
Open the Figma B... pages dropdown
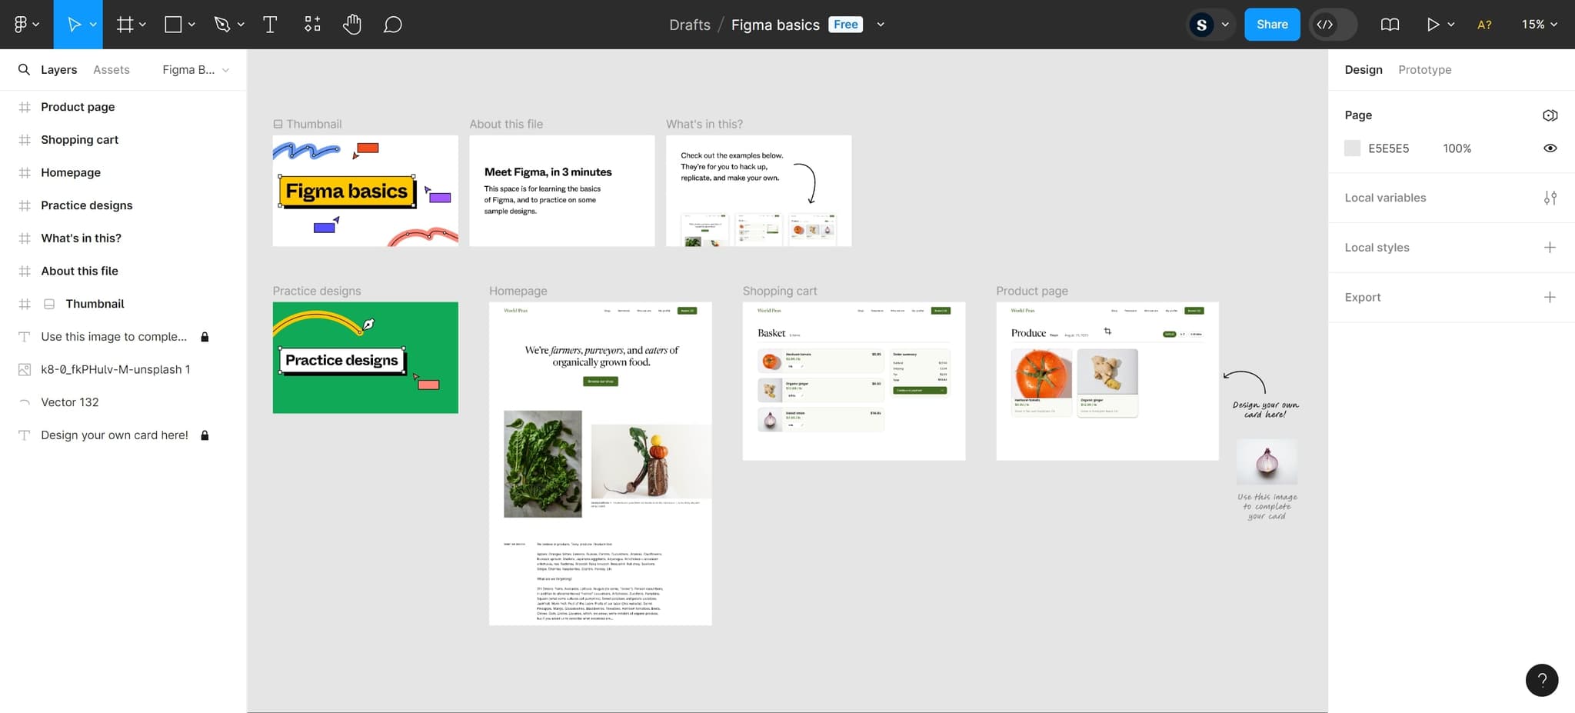coord(195,70)
